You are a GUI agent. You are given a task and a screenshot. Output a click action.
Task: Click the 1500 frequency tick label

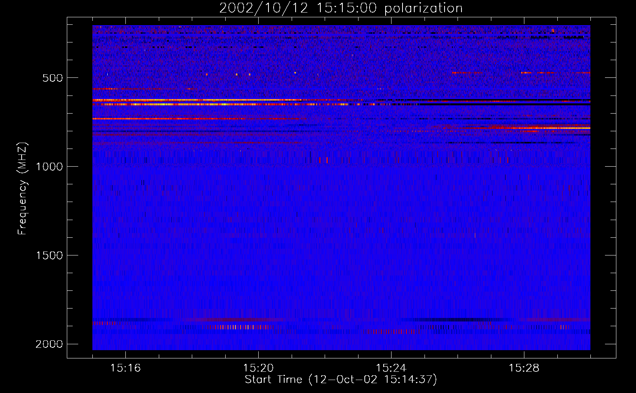(x=49, y=255)
